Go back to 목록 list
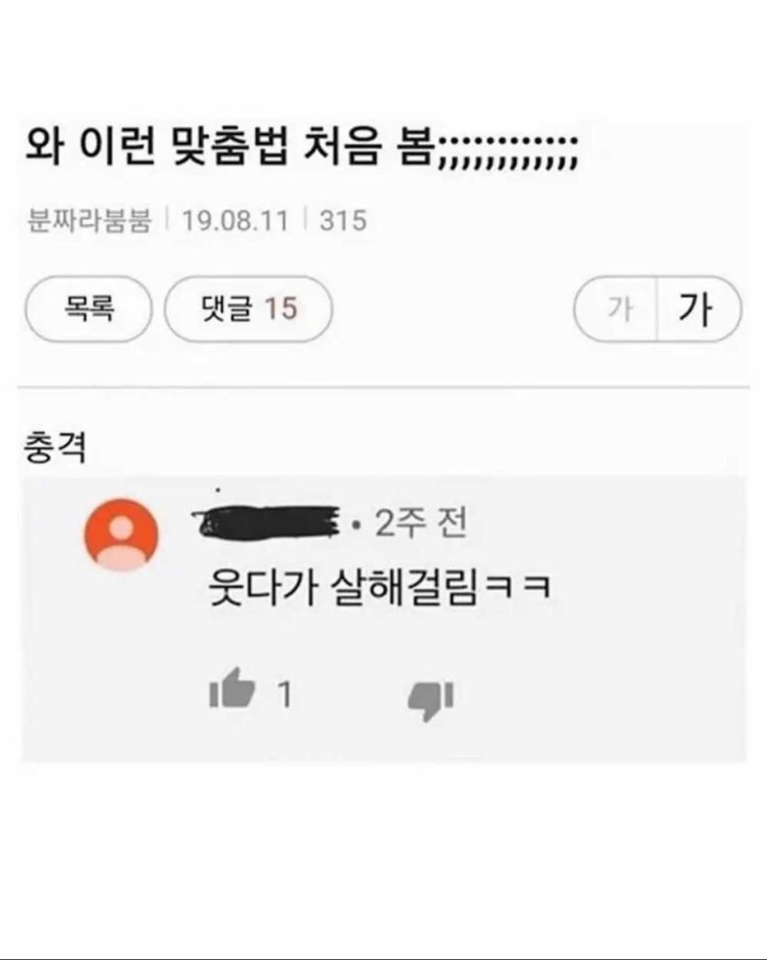767x960 pixels. 88,309
